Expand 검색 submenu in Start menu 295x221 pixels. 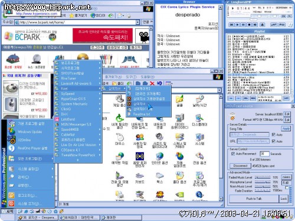31,177
